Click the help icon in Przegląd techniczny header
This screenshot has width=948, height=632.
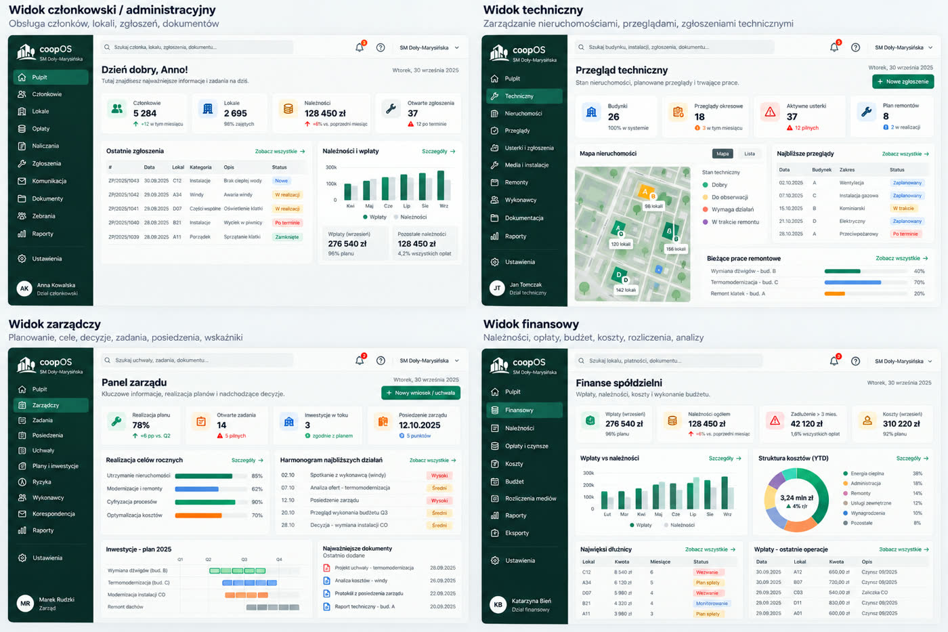coord(855,47)
